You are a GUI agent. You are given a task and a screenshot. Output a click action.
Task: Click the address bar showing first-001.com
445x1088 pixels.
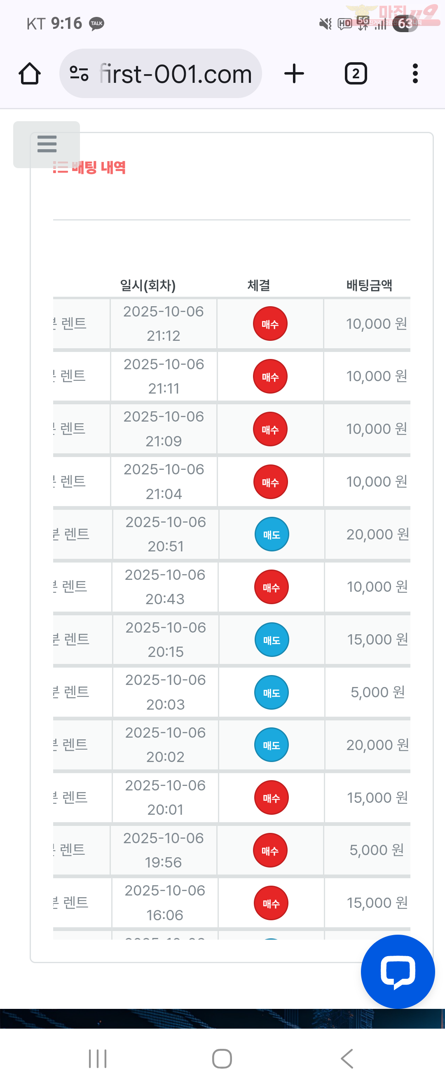click(x=175, y=74)
